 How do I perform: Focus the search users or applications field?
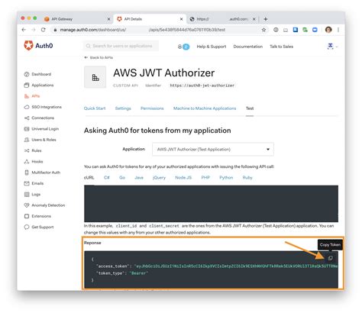[121, 46]
